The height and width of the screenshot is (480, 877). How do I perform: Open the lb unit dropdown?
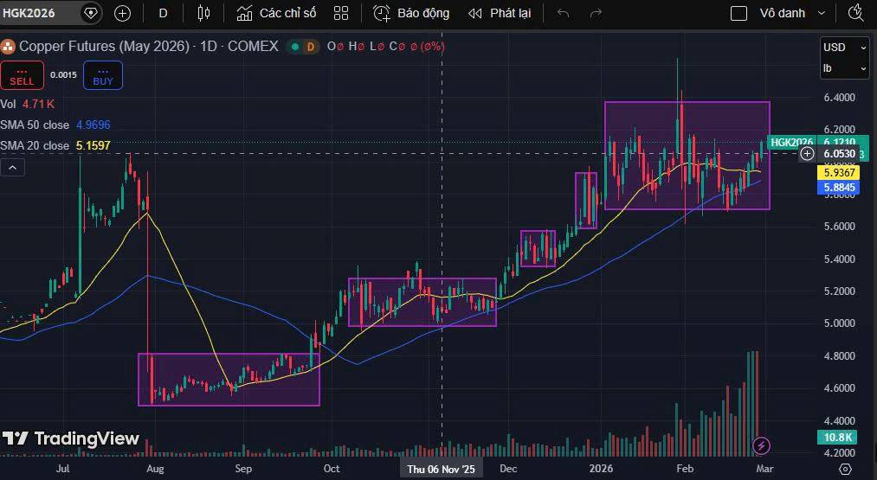click(845, 68)
